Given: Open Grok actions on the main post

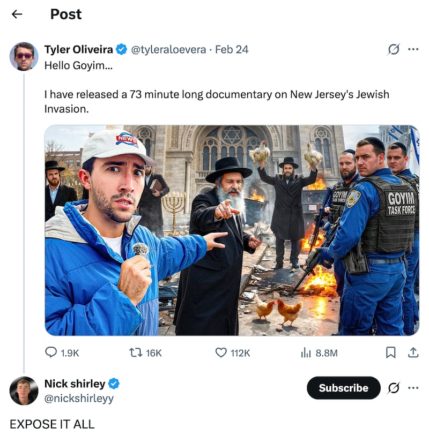Looking at the screenshot, I should (x=394, y=49).
